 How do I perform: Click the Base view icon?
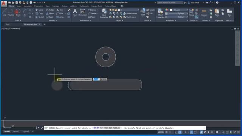230,12
